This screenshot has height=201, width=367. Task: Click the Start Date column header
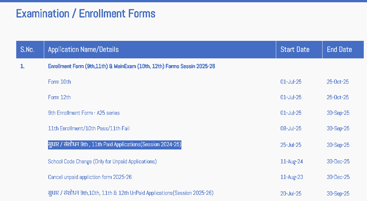coord(295,50)
